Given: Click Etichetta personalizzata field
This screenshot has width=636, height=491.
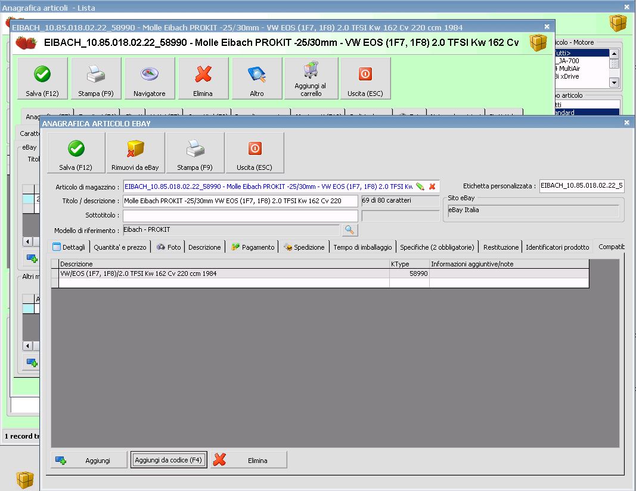Looking at the screenshot, I should point(582,186).
